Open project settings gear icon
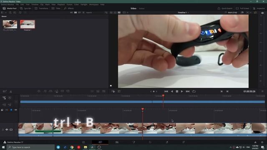267x150 pixels. (x=262, y=142)
